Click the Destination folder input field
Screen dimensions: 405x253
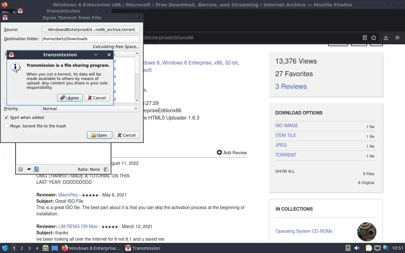90,39
